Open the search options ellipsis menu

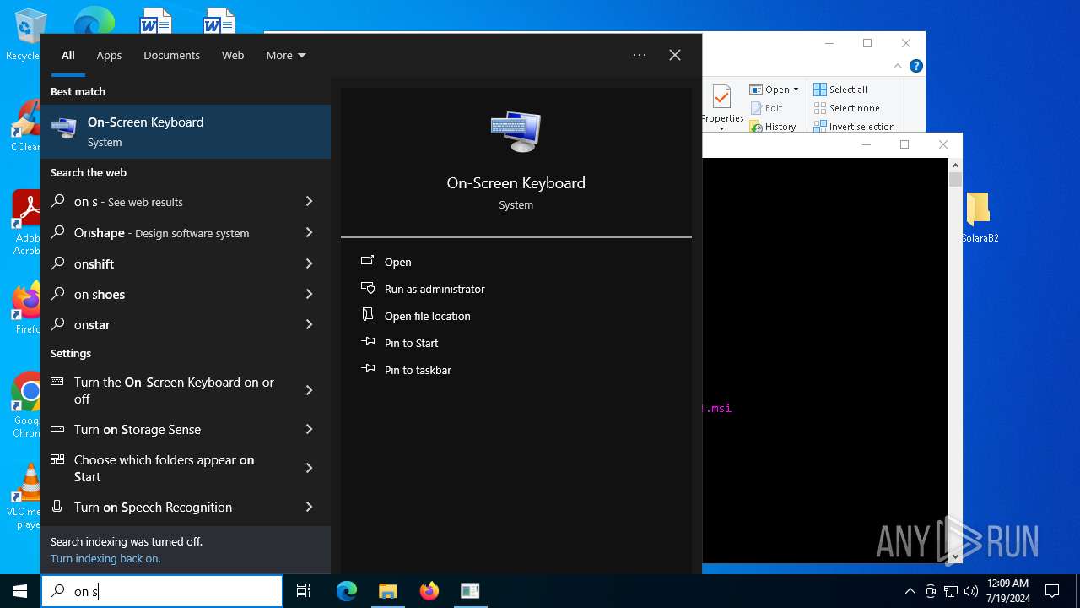pos(640,55)
